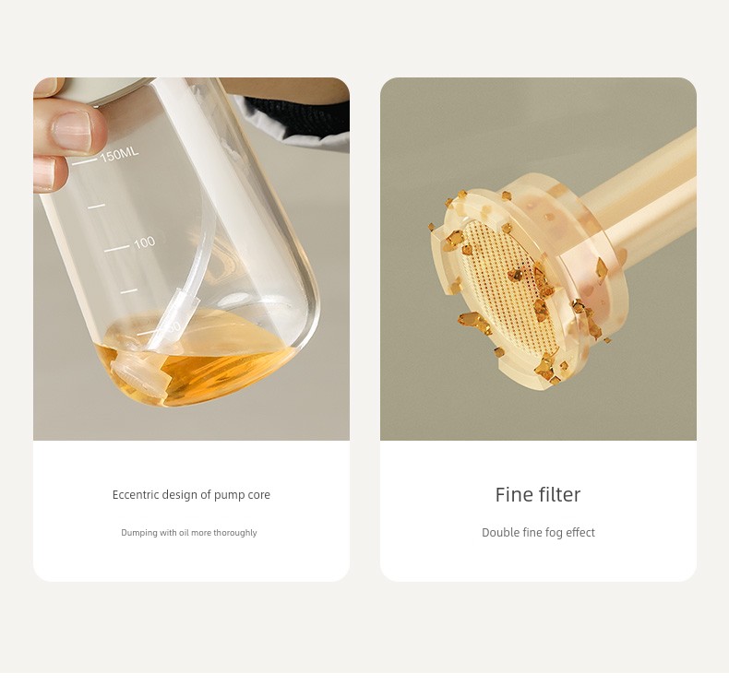Click the left white caption card
This screenshot has width=729, height=697.
(191, 511)
